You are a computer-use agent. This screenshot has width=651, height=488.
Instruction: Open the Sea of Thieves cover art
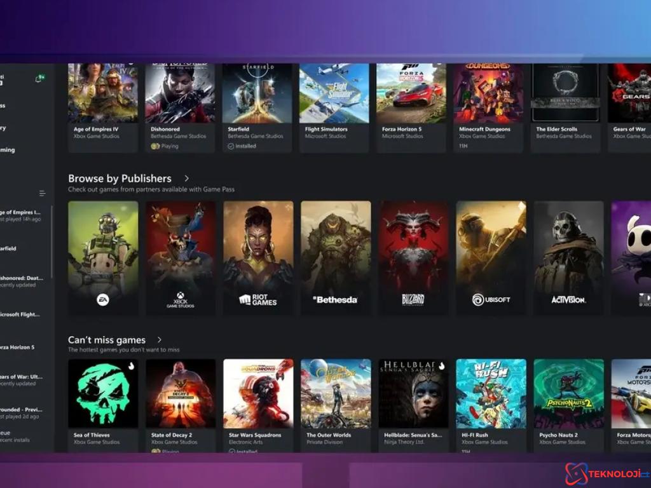(103, 393)
